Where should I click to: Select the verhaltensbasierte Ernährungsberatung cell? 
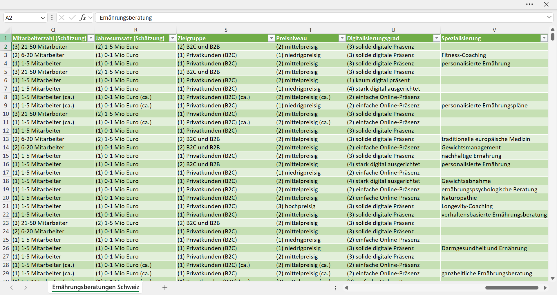(x=494, y=215)
